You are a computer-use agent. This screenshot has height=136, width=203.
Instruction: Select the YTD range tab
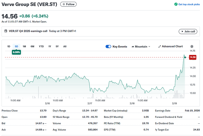(41, 46)
